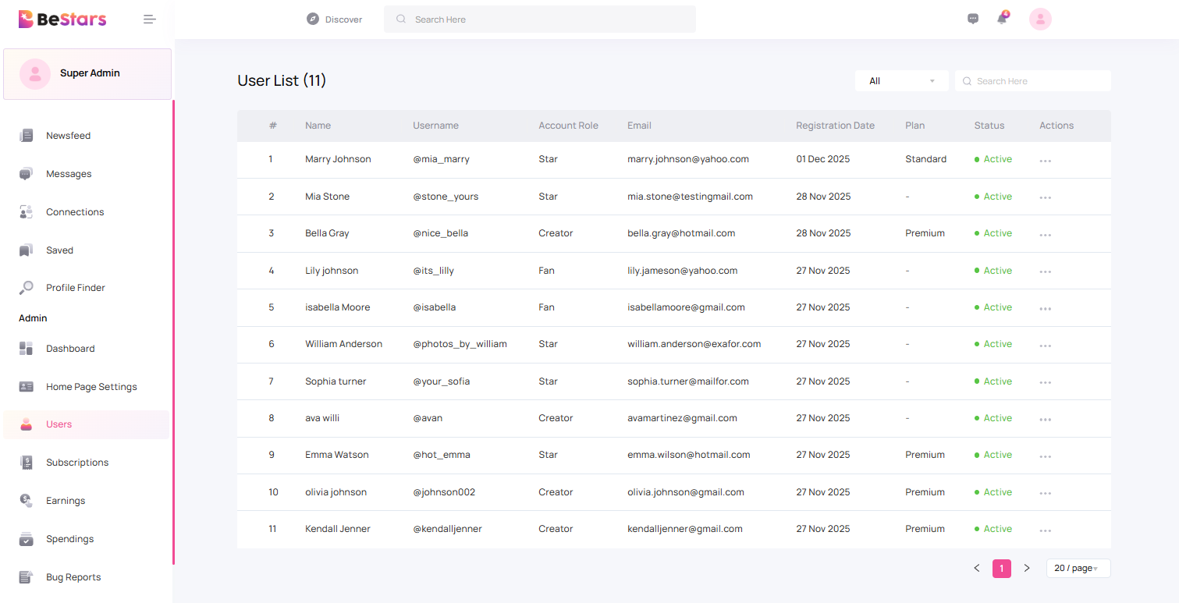Go to next page of users

(x=1027, y=568)
